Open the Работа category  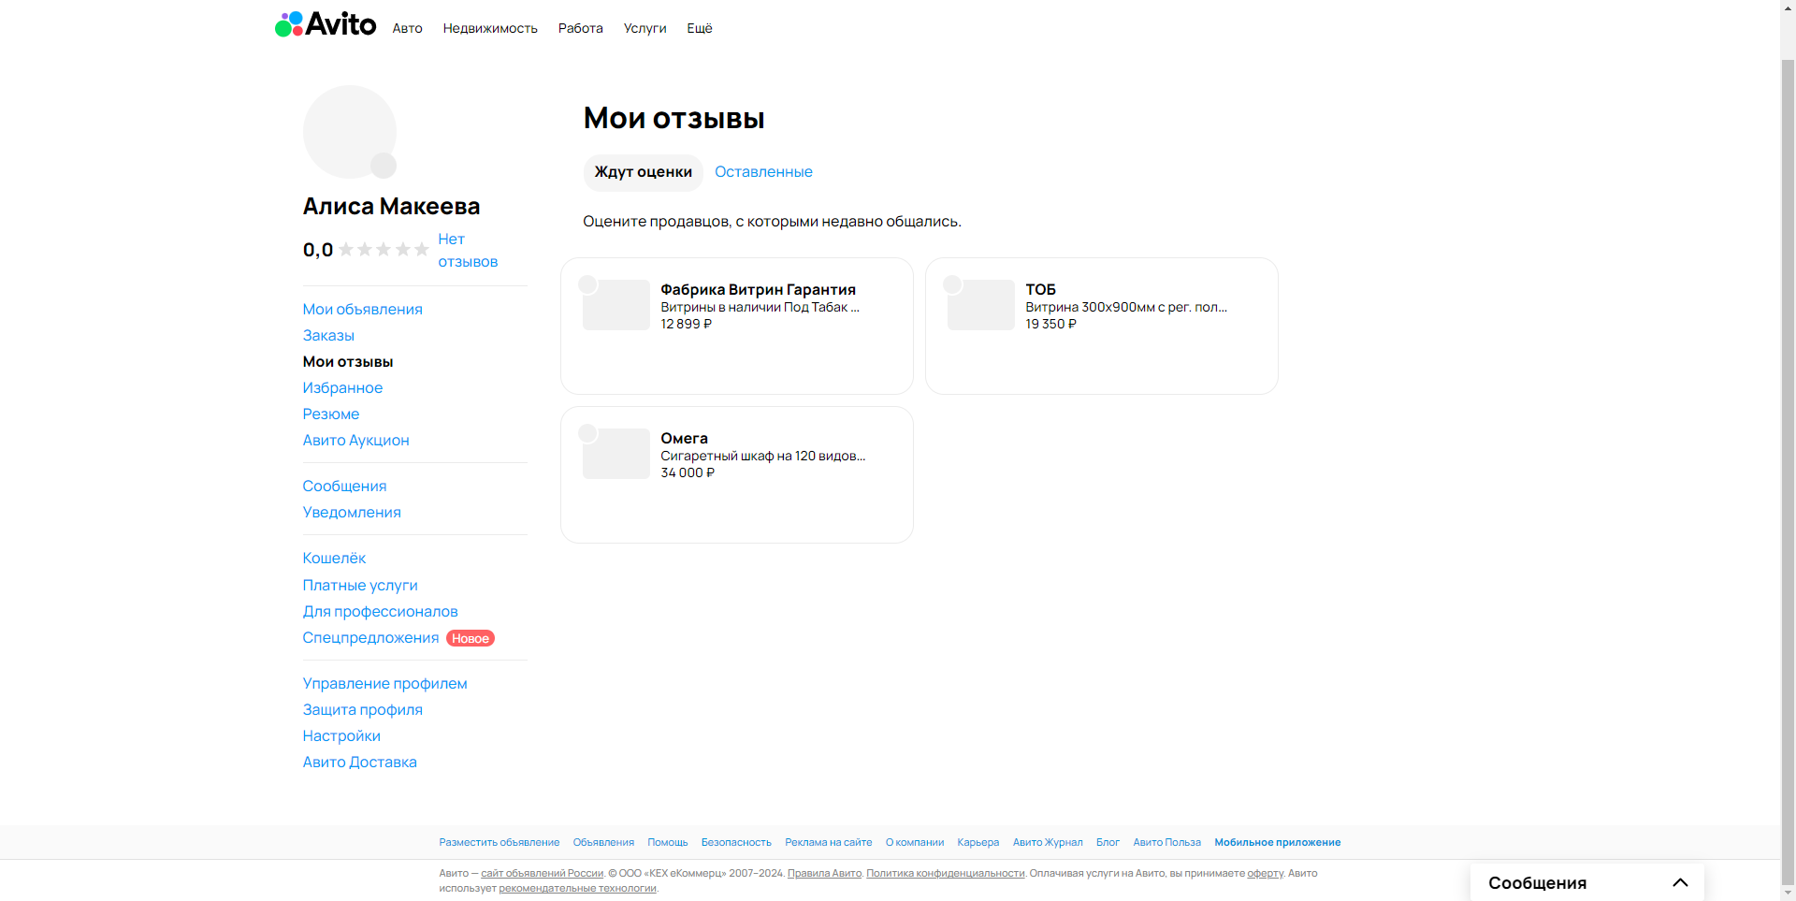[581, 28]
